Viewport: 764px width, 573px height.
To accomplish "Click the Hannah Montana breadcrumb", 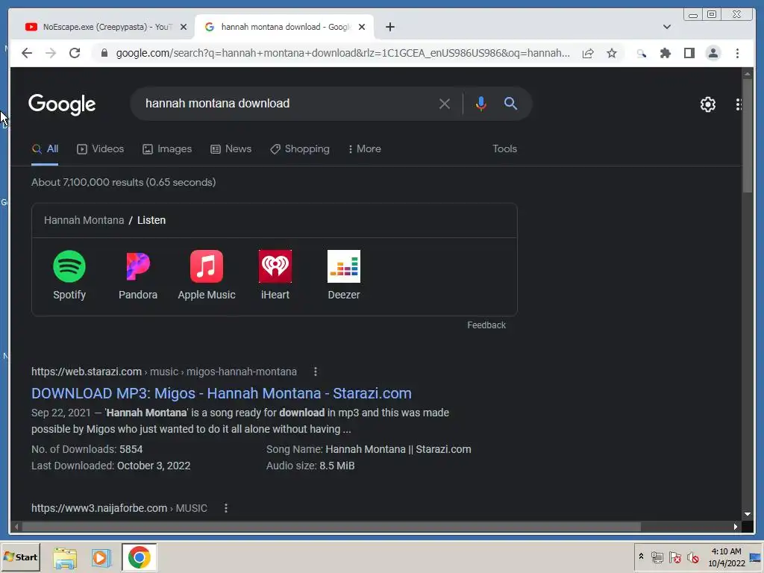I will point(84,220).
